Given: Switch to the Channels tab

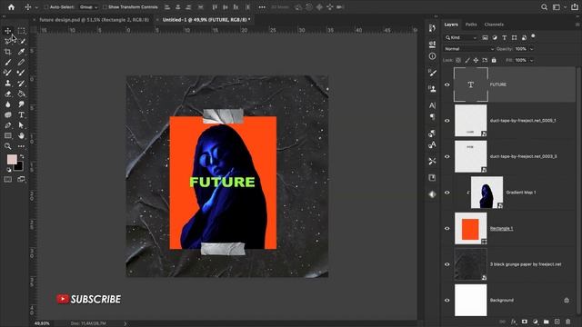Looking at the screenshot, I should (494, 25).
